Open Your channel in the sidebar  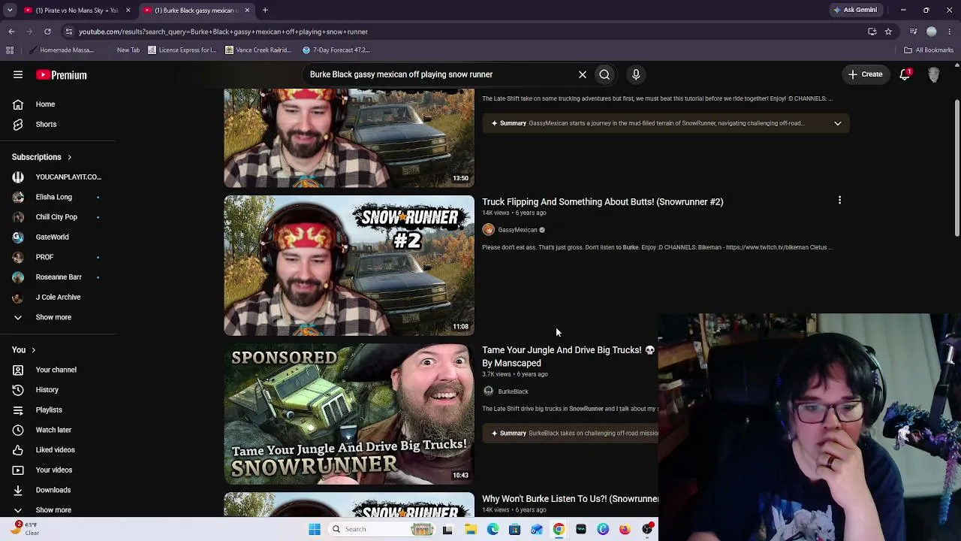pos(58,370)
